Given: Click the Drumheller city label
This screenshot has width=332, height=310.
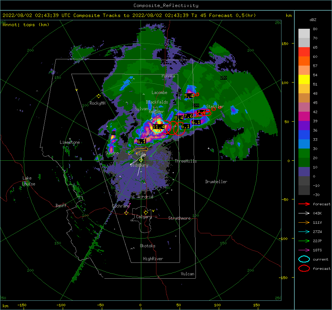Looking at the screenshot, I should point(216,182).
